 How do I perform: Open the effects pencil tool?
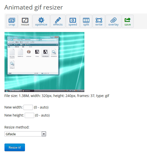pos(58,21)
